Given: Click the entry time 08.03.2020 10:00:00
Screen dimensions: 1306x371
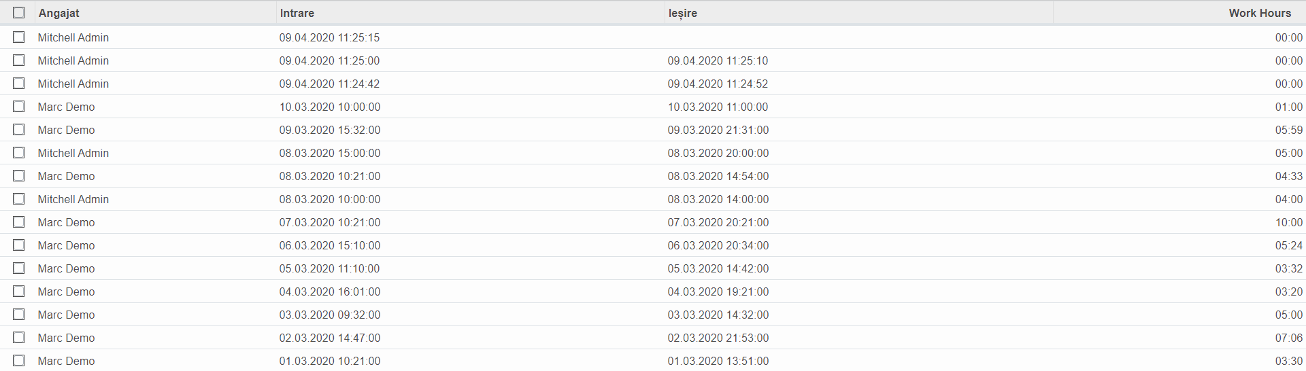Looking at the screenshot, I should [x=329, y=199].
